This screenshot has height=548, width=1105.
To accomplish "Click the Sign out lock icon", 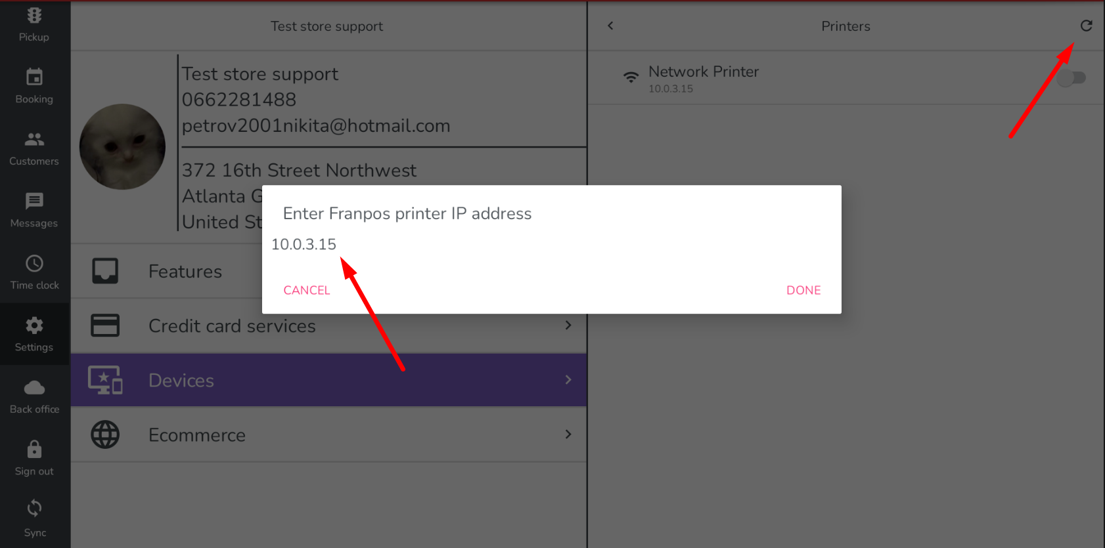I will pyautogui.click(x=34, y=450).
